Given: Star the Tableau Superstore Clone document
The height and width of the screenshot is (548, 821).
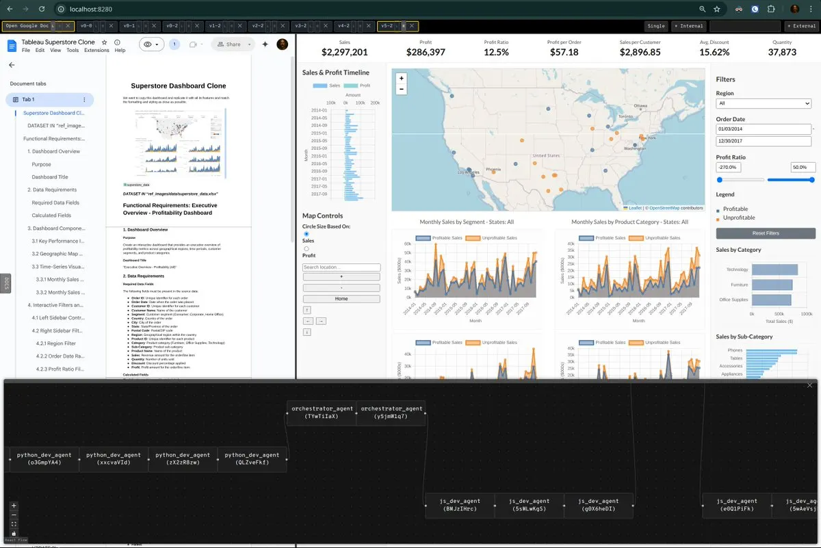Looking at the screenshot, I should pyautogui.click(x=105, y=42).
